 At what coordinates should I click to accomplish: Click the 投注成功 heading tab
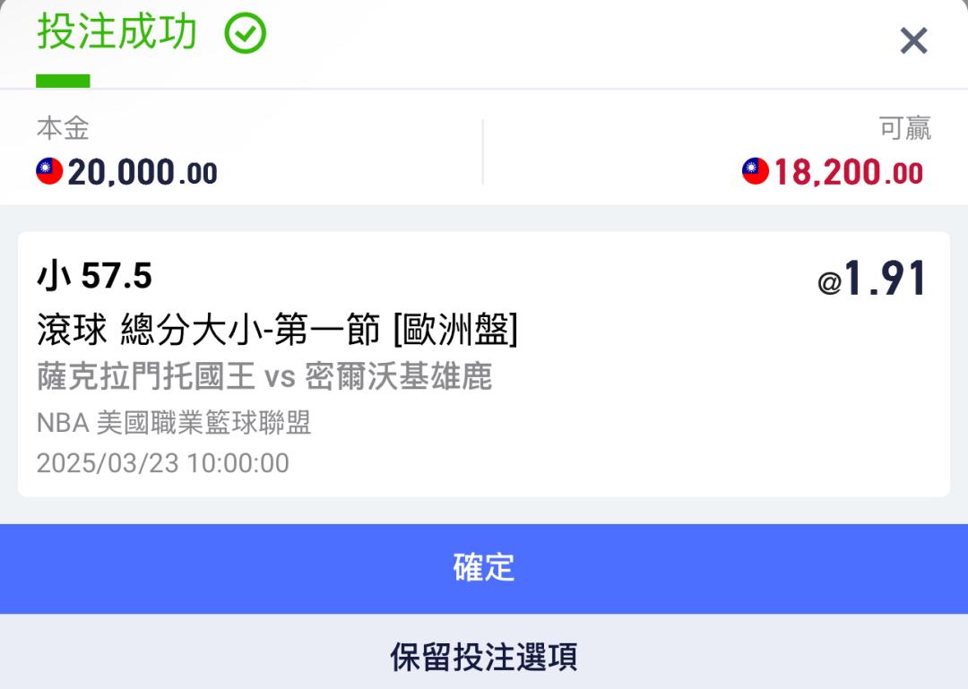tap(117, 32)
